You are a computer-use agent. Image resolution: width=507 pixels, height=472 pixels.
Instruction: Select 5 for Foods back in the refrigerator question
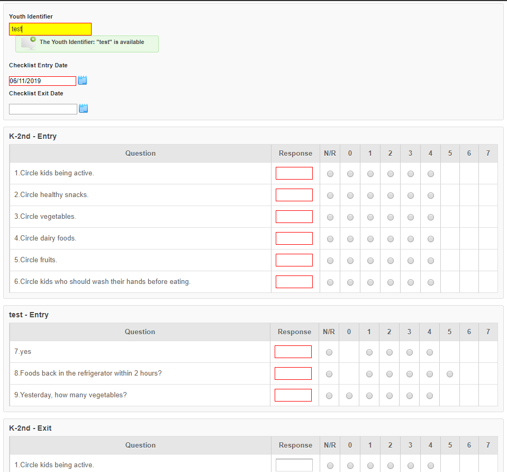(450, 374)
